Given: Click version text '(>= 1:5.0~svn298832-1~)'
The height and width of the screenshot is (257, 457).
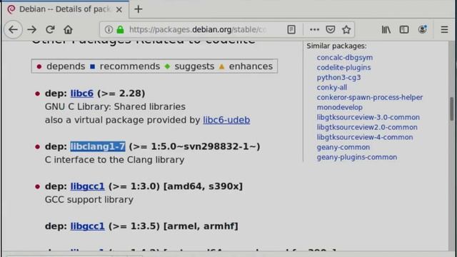Looking at the screenshot, I should (x=194, y=146).
